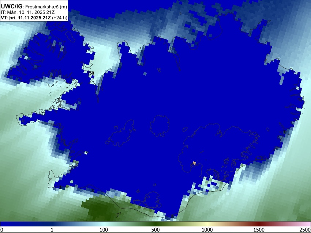
Task: Click the "UWC/IG: Frostmarkshæð (m)" title text
Action: pyautogui.click(x=34, y=7)
